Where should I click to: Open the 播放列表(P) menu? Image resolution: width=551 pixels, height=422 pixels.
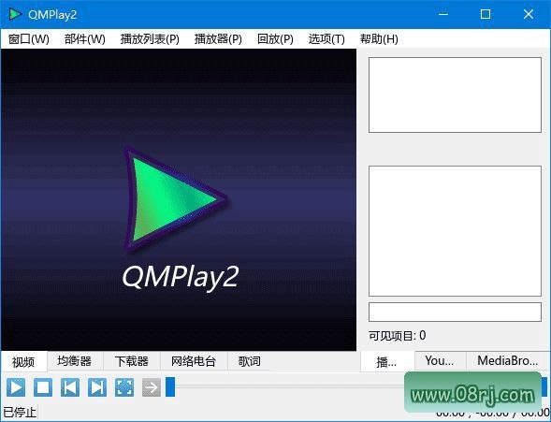150,38
